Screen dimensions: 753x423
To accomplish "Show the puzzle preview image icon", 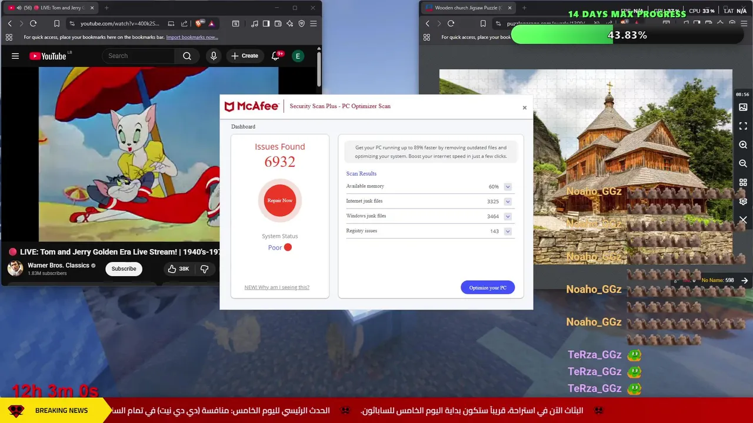I will click(743, 107).
